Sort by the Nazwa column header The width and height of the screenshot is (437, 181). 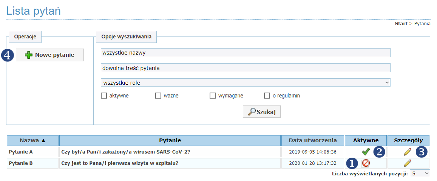pos(32,140)
